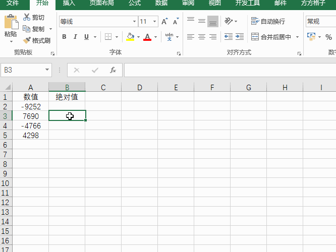The image size is (336, 252).
Task: Select column C header
Action: [x=103, y=87]
